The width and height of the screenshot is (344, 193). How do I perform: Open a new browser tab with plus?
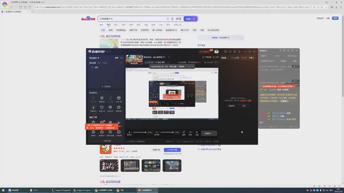tap(33, 12)
